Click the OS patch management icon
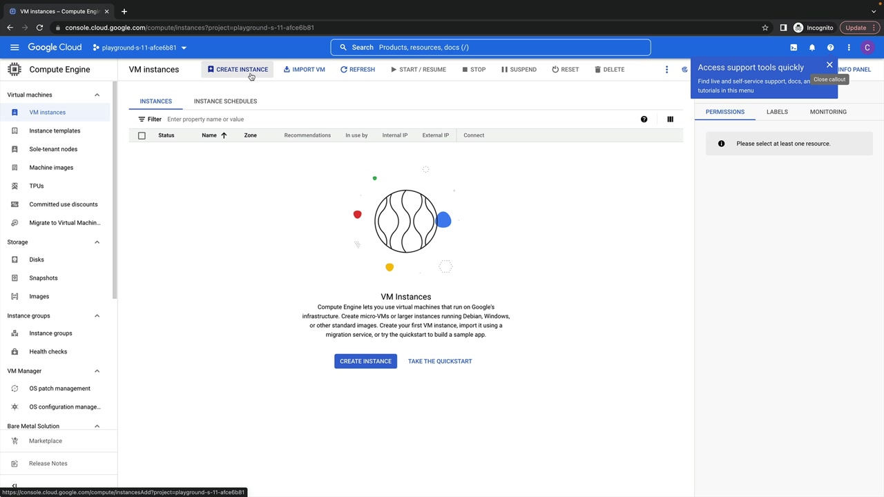The width and height of the screenshot is (884, 497). click(x=15, y=389)
